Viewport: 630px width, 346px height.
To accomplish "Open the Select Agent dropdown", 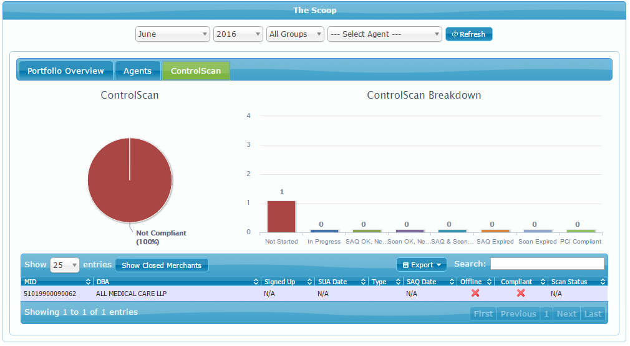I will click(x=384, y=34).
